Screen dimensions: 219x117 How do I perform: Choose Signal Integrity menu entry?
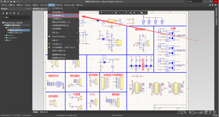click(x=63, y=36)
